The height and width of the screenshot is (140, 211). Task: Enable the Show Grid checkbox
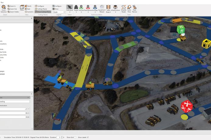pos(75,137)
